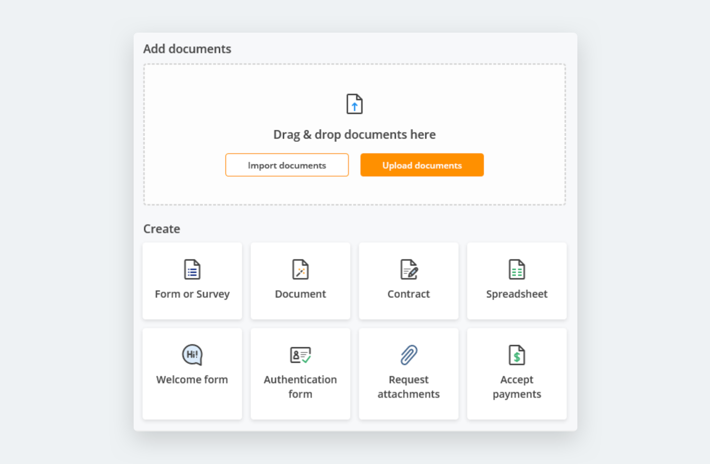The width and height of the screenshot is (710, 464).
Task: Click the Request attachments paperclip icon
Action: [x=409, y=355]
